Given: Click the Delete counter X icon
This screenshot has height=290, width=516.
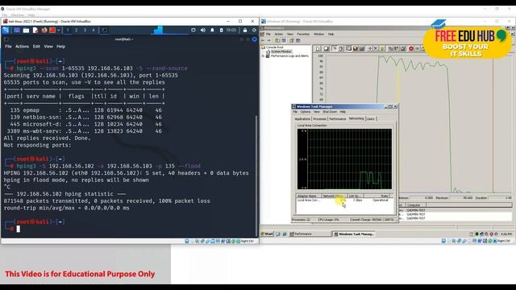Looking at the screenshot, I should point(376,48).
